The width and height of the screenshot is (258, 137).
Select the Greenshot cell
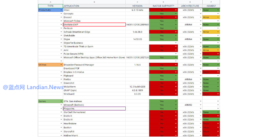94,83
